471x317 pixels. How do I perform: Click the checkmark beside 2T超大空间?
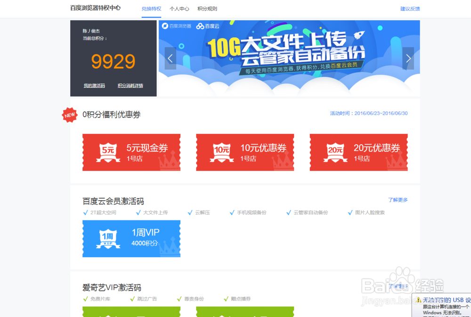(85, 213)
